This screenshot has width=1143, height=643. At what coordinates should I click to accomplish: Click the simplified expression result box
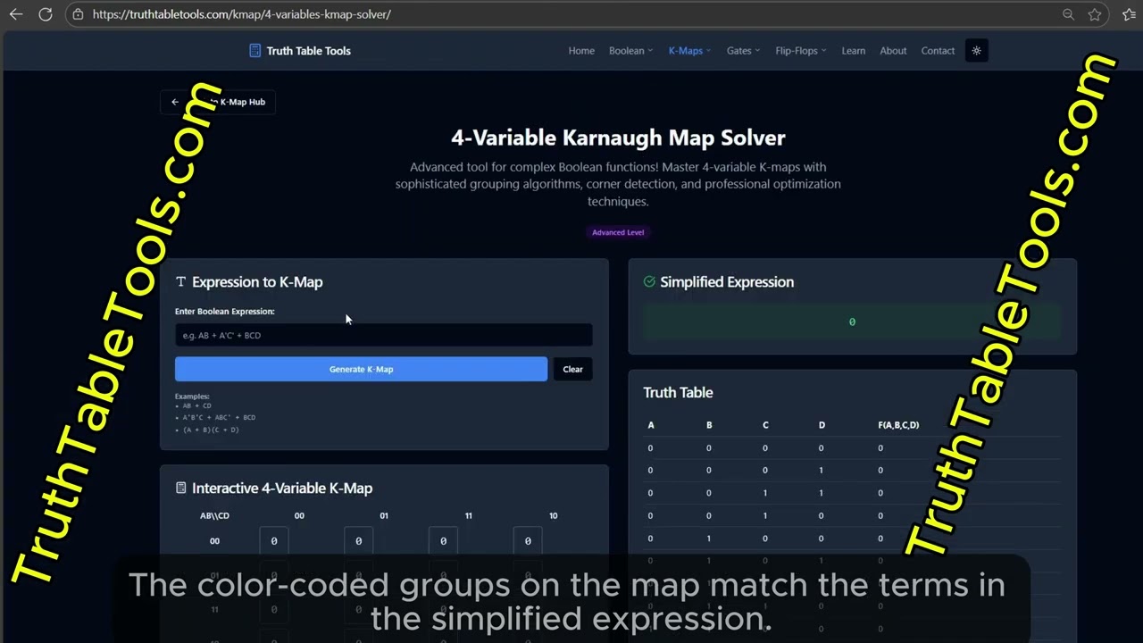pos(852,321)
